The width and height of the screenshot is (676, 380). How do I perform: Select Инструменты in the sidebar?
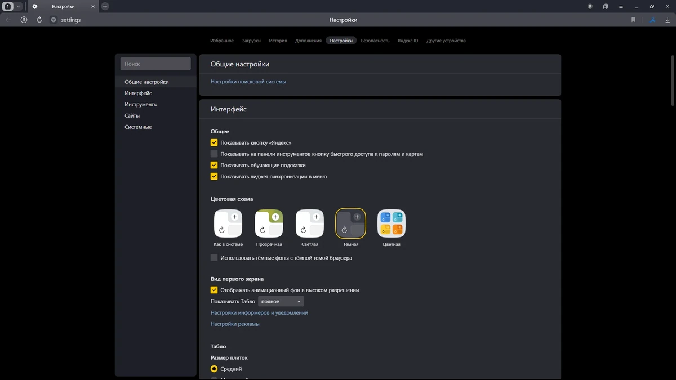click(x=141, y=104)
